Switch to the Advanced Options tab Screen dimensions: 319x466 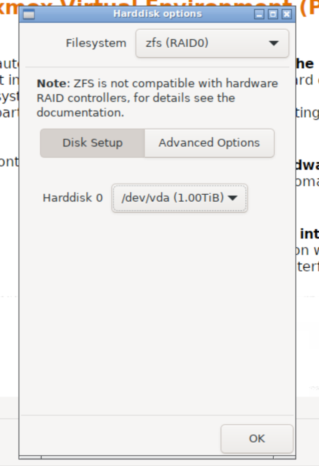pyautogui.click(x=209, y=143)
